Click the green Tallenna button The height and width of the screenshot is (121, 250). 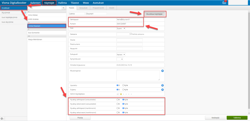pyautogui.click(x=237, y=118)
